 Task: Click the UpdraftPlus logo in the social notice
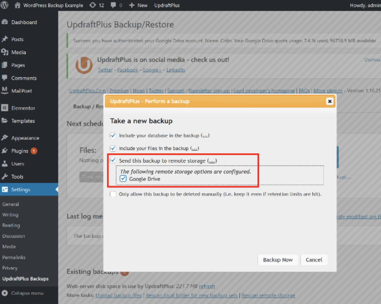pos(84,65)
